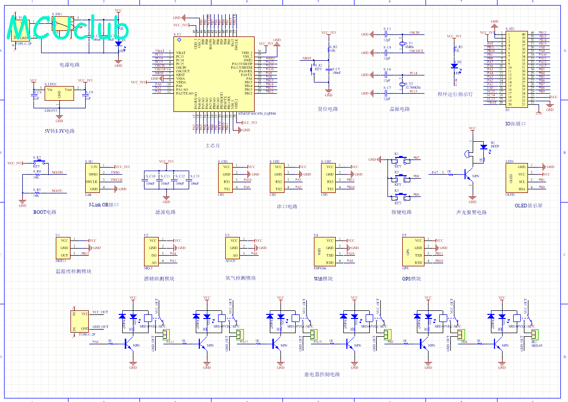Select the LDO3V3 voltage regulator component
This screenshot has width=568, height=402.
[x=59, y=94]
